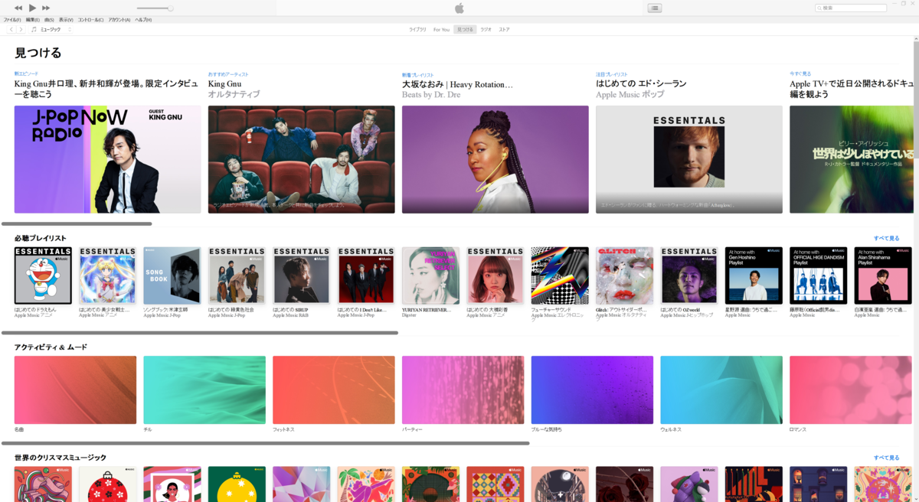Image resolution: width=919 pixels, height=502 pixels.
Task: Open the Up Next list icon
Action: 654,8
